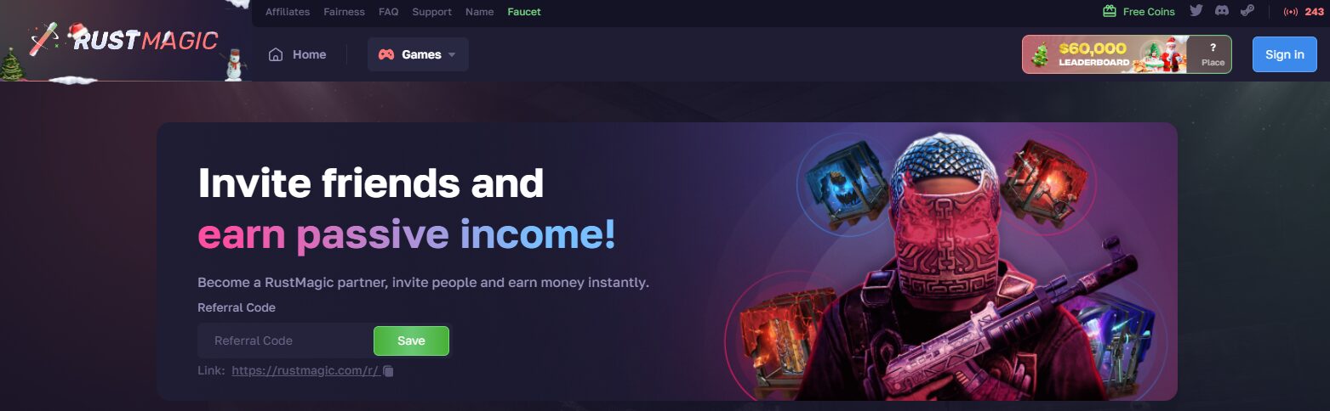The image size is (1330, 411).
Task: Open the Twitter icon link
Action: click(1196, 11)
